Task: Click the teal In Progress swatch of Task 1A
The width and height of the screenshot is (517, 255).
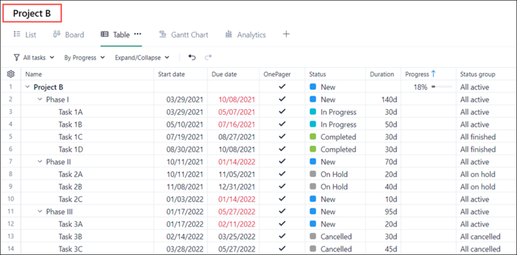Action: pyautogui.click(x=313, y=112)
